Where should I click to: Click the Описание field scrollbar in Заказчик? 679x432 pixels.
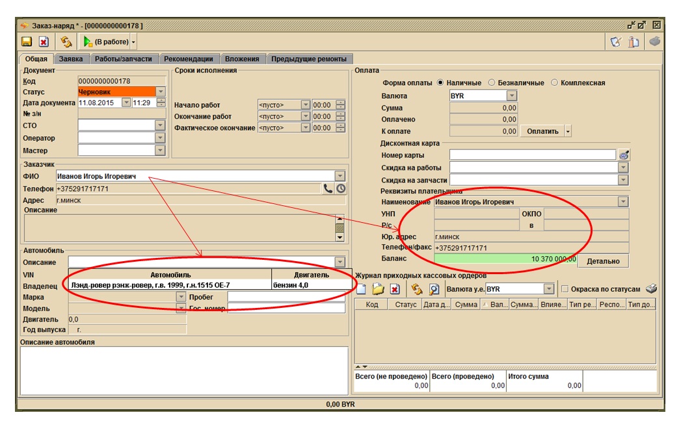[x=340, y=228]
